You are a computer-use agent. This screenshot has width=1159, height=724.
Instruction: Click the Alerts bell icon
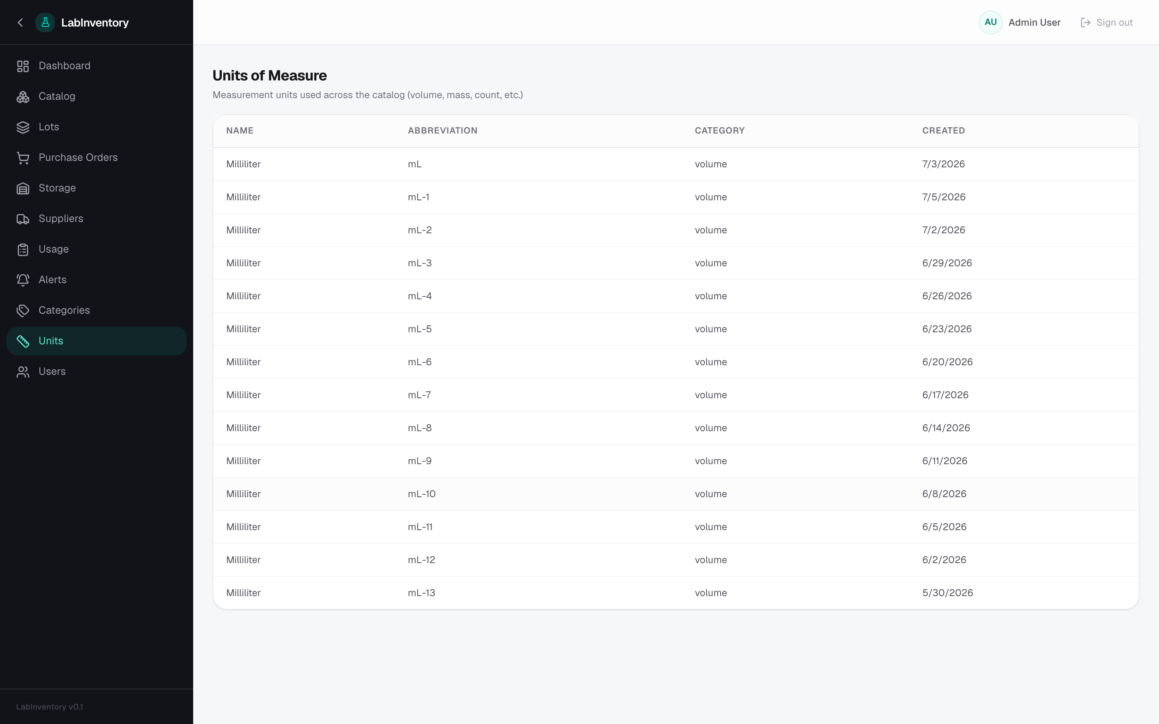(23, 280)
